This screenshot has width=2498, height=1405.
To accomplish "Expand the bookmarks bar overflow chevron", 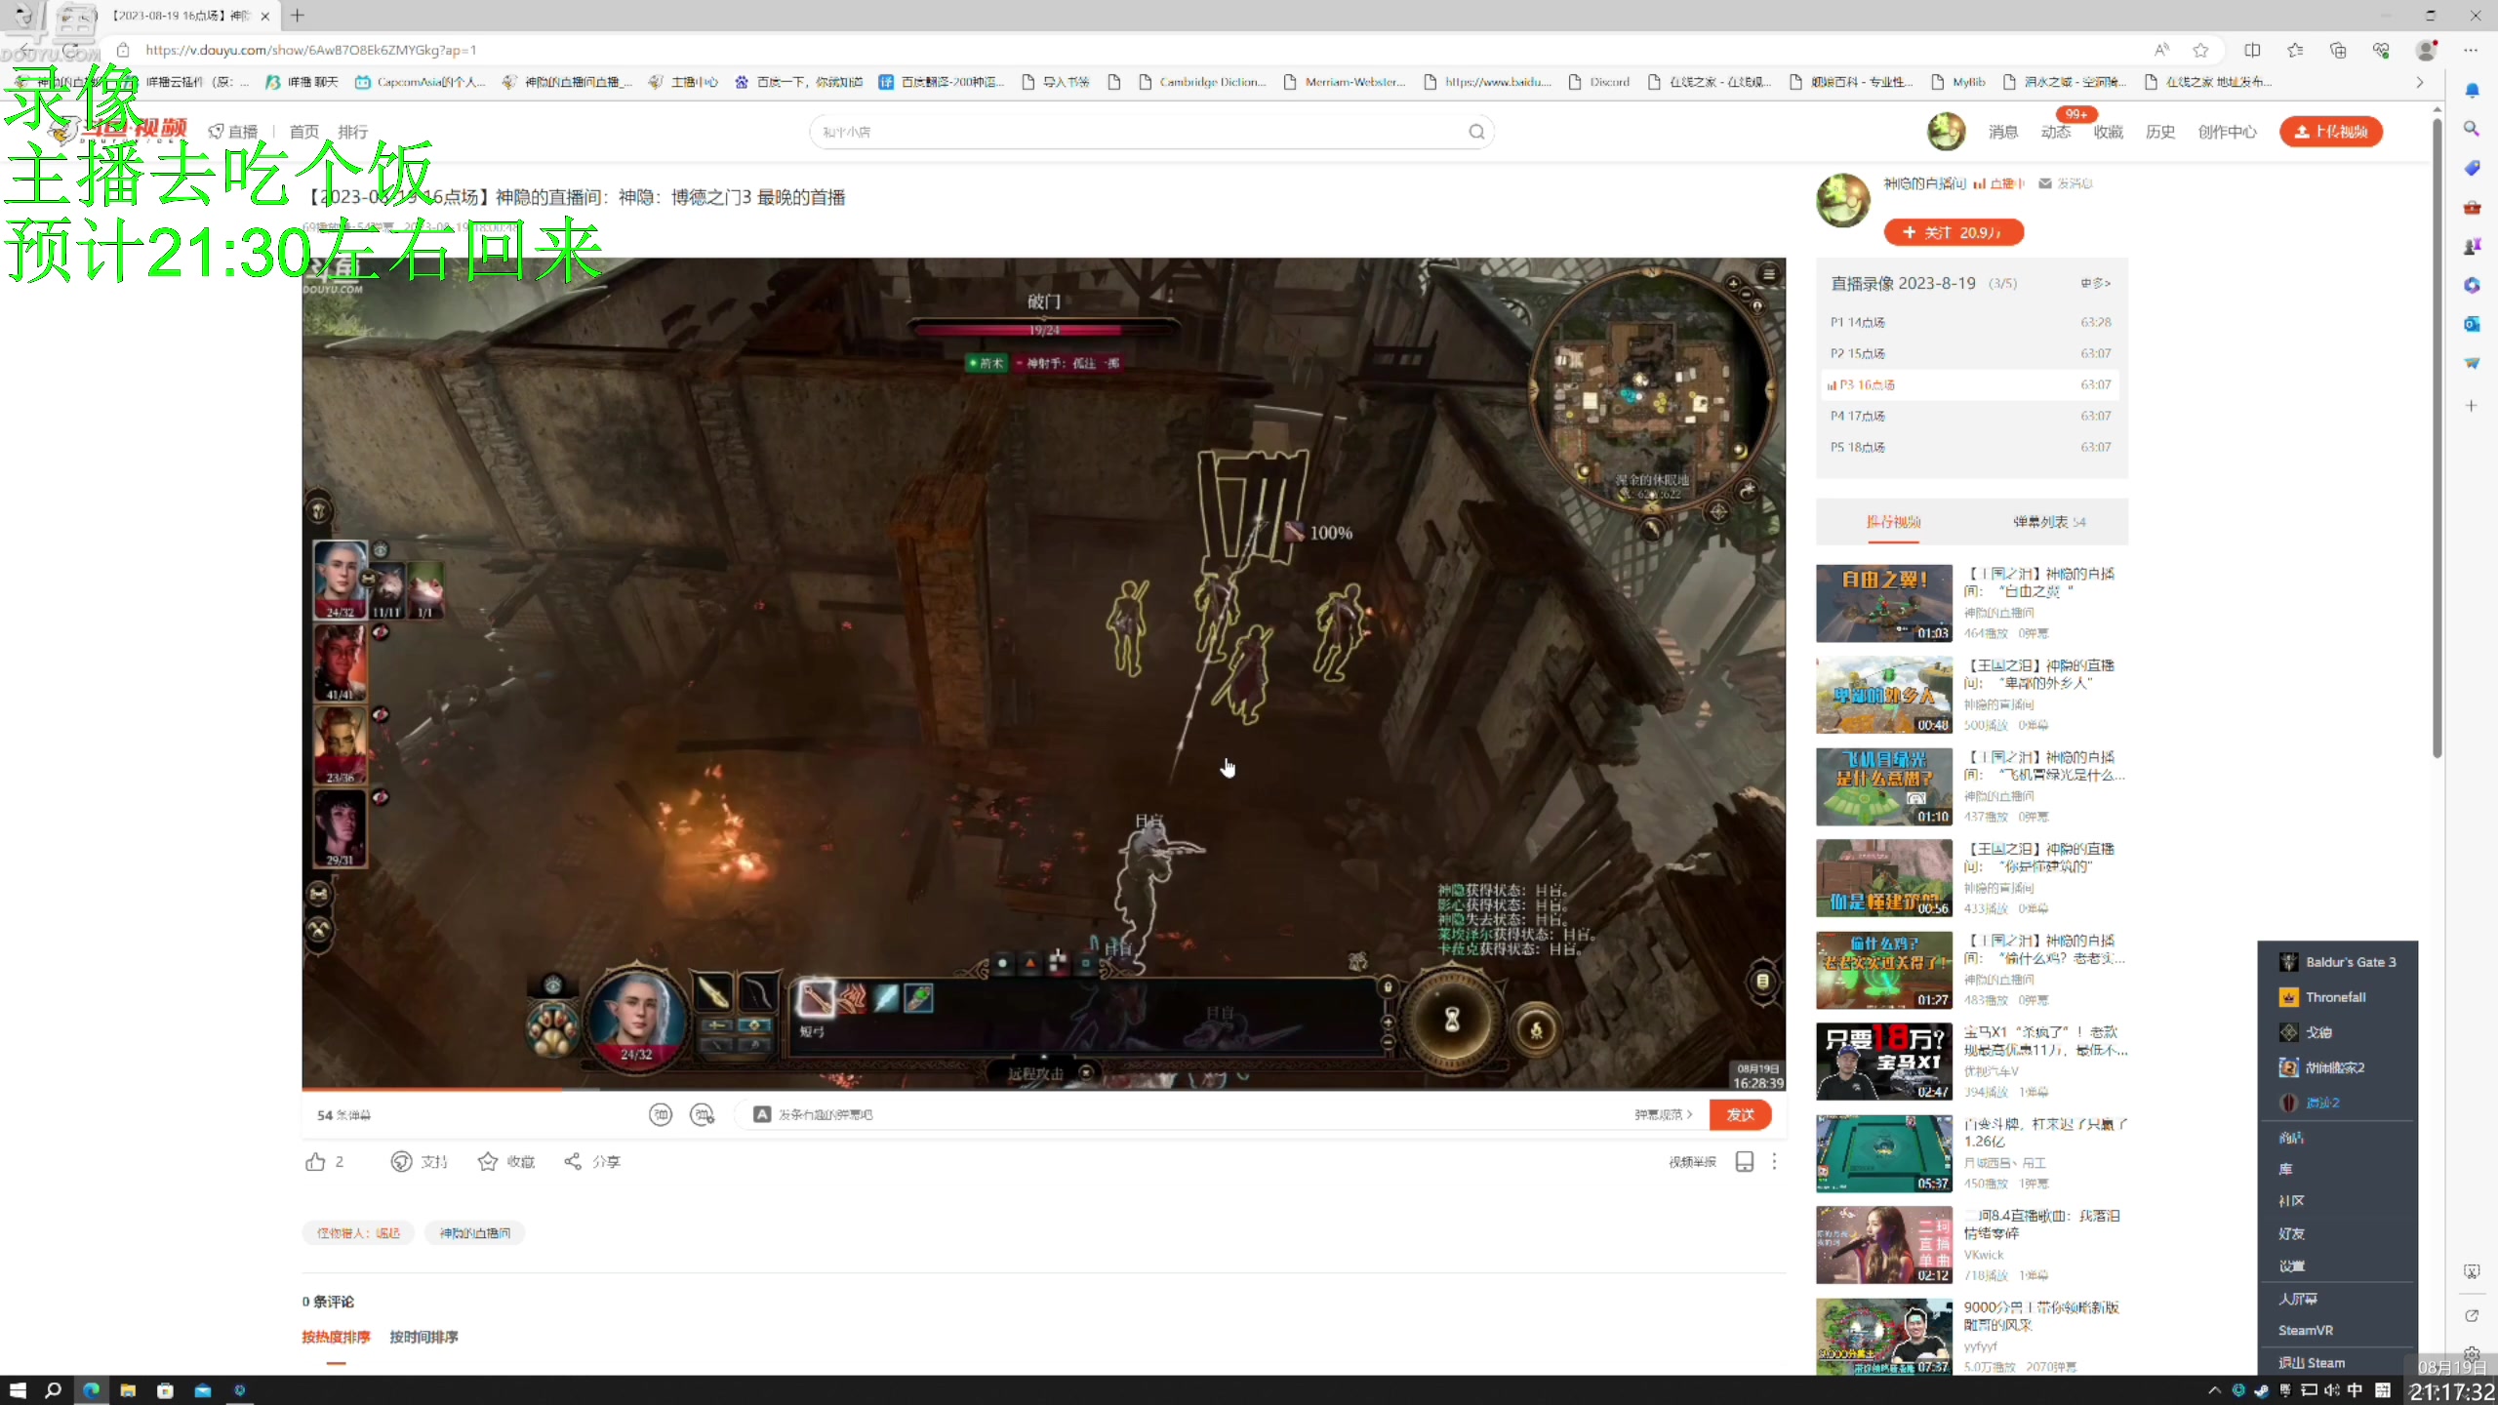I will tap(2419, 82).
